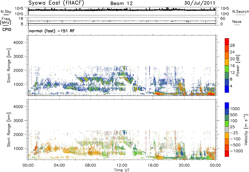Click 'normal (fast) -151 RF' text
The height and width of the screenshot is (172, 249).
pos(52,31)
